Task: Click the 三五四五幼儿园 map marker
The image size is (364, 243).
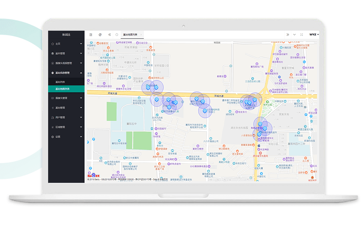Action: coord(252,79)
